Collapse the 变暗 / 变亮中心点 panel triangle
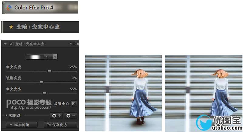This screenshot has width=243, height=132. point(5,44)
